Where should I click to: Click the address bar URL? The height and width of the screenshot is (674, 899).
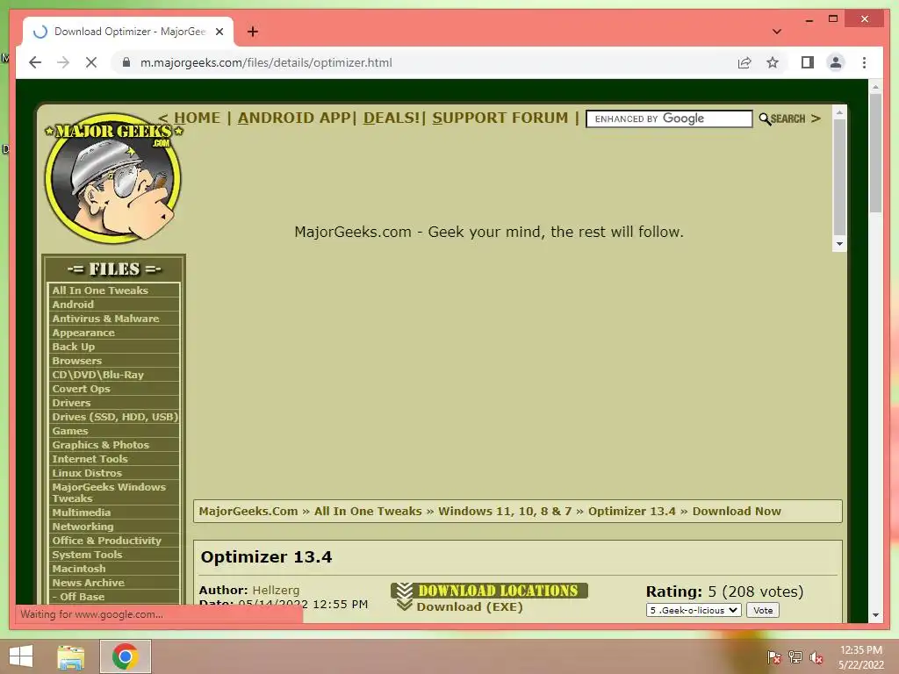point(266,62)
